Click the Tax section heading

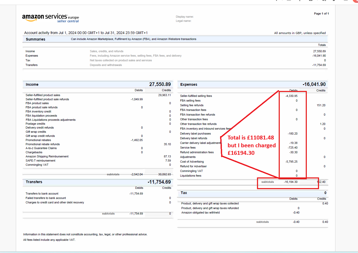[x=184, y=193]
